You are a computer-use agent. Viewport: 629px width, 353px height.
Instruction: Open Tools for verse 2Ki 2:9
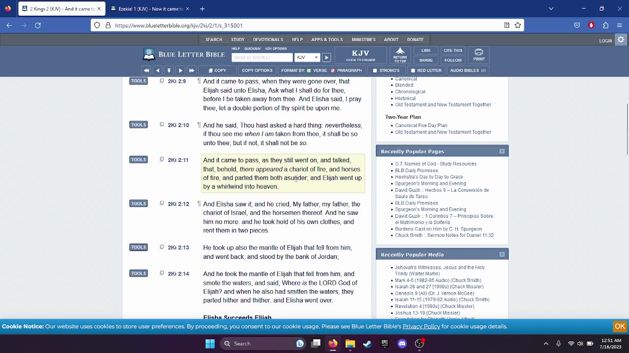point(139,81)
